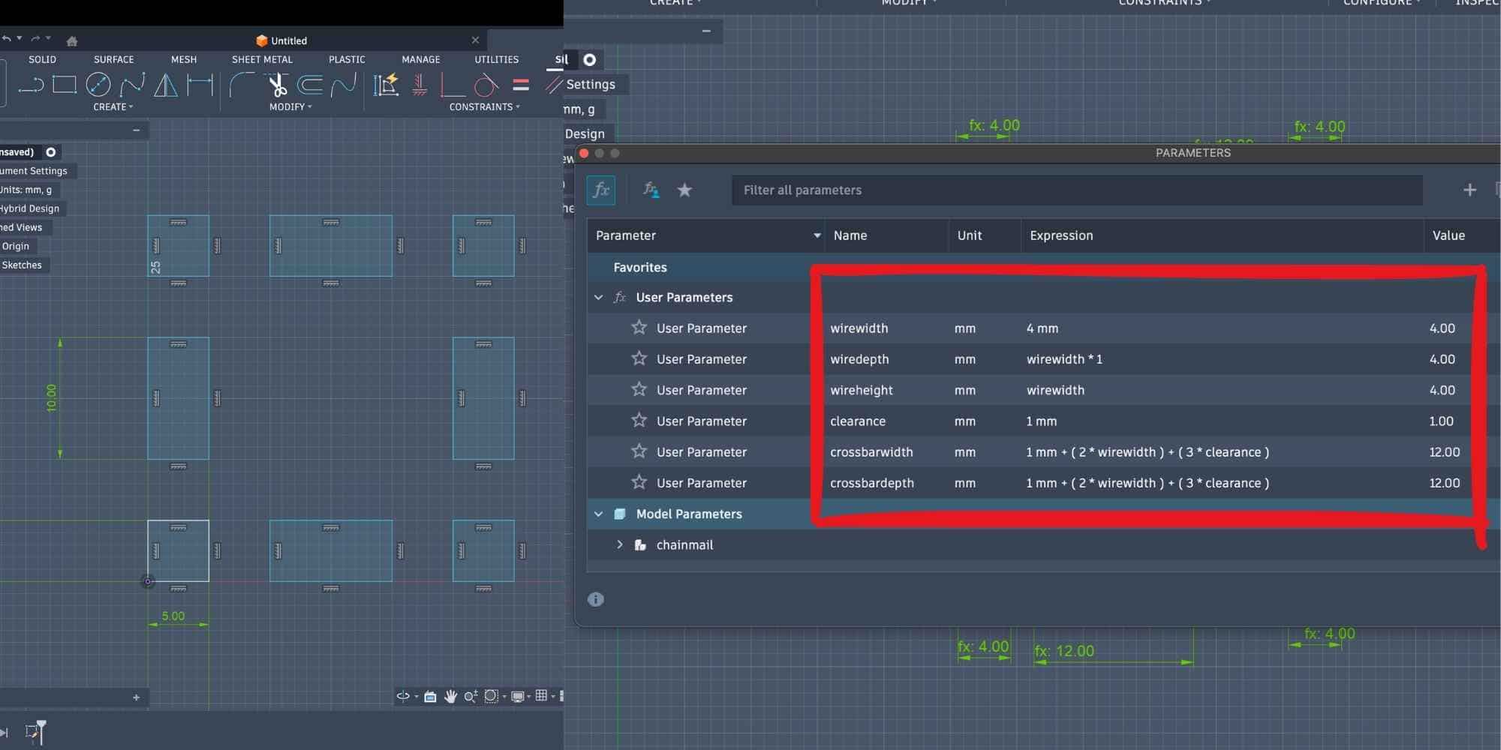Click the Redo arrow
The height and width of the screenshot is (750, 1501).
click(35, 38)
